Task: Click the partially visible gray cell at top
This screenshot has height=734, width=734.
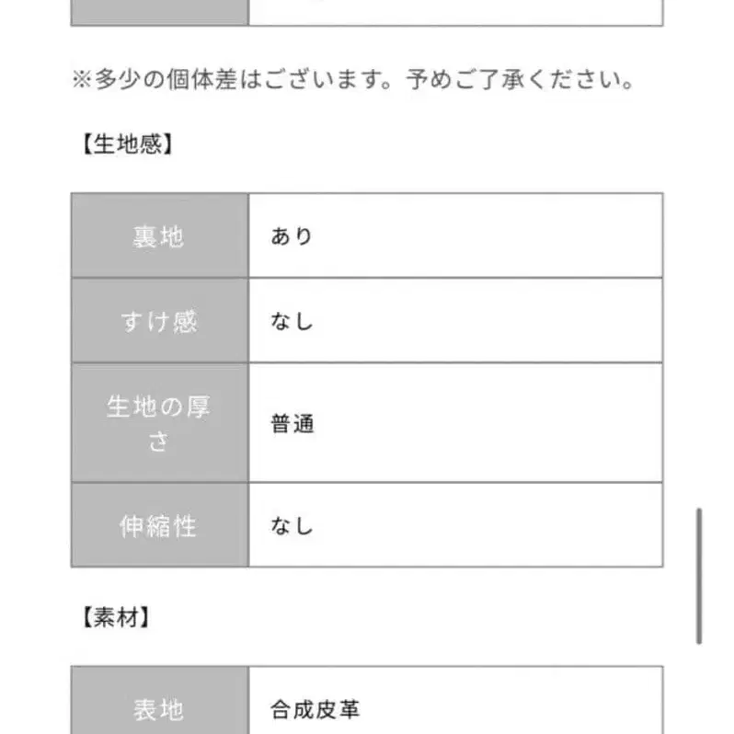Action: tap(159, 12)
